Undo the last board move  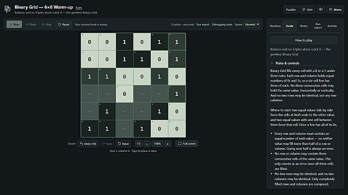click(88, 144)
